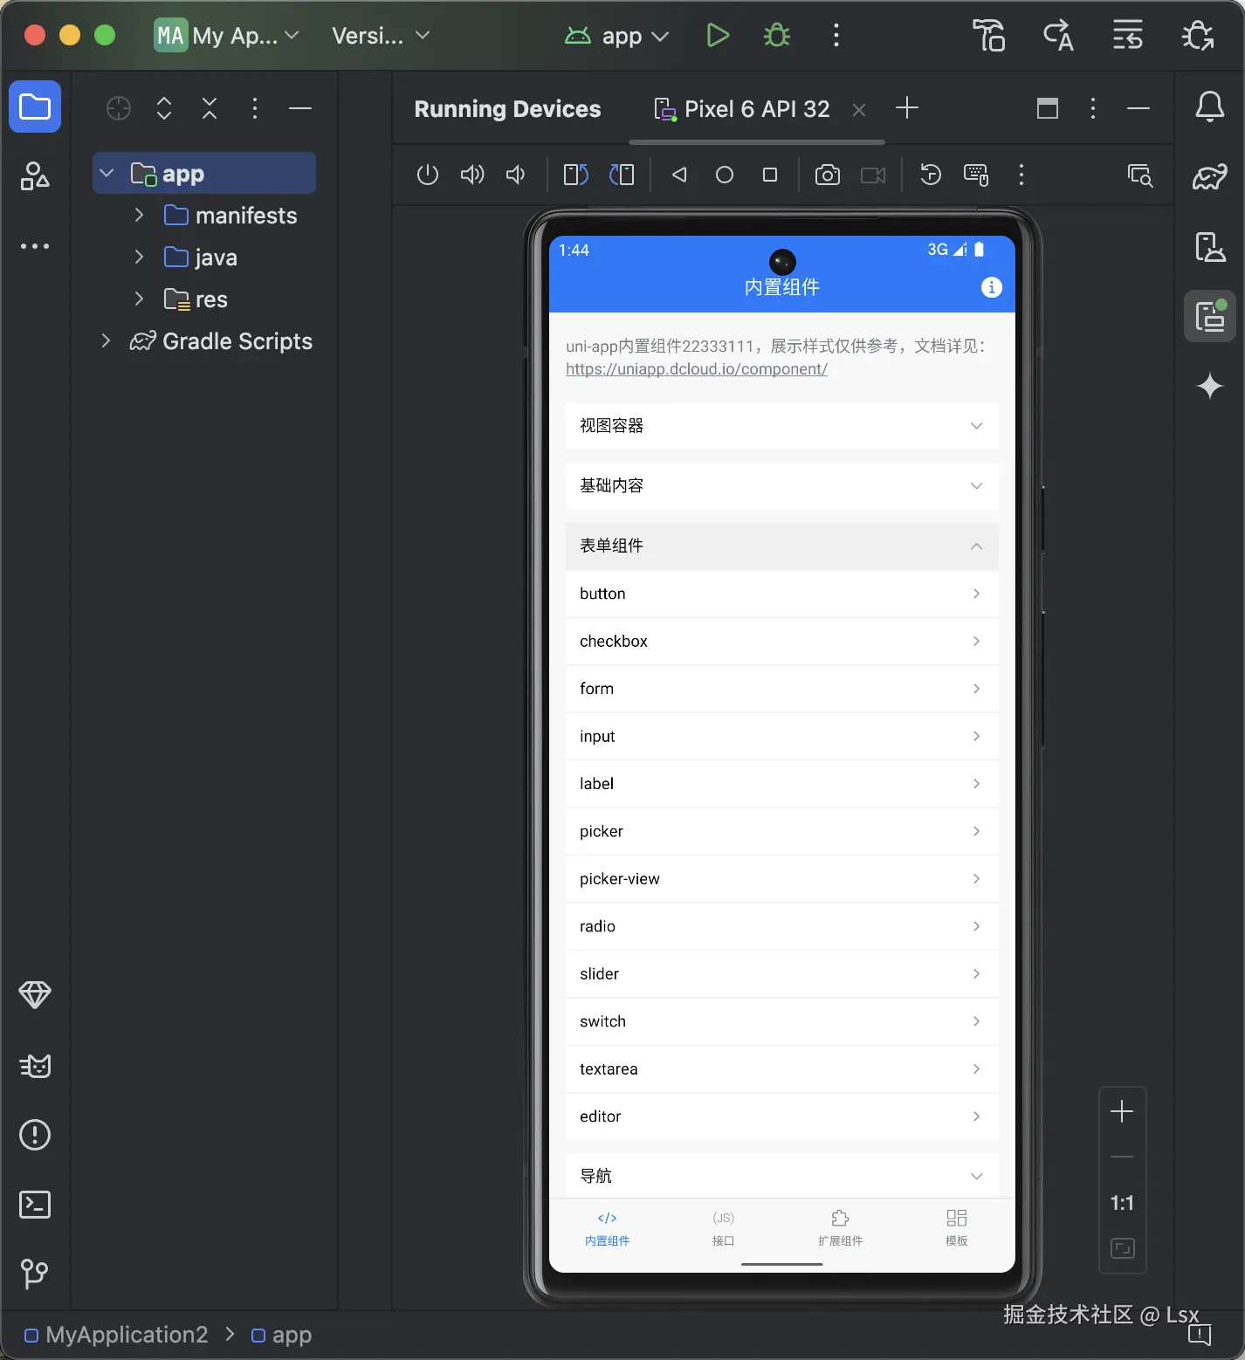Open the Version Control tool window
This screenshot has width=1245, height=1360.
coord(35,1274)
